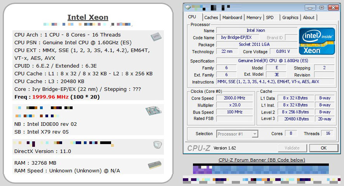Click the Stepping value 2
The image size is (344, 186).
(x=324, y=68)
